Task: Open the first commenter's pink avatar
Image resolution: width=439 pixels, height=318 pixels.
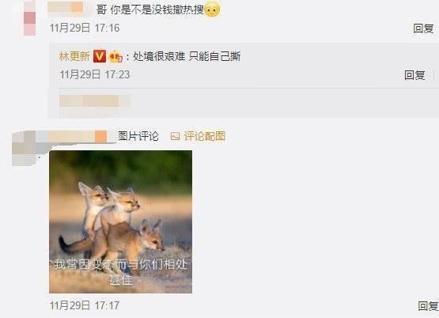Action: (30, 18)
